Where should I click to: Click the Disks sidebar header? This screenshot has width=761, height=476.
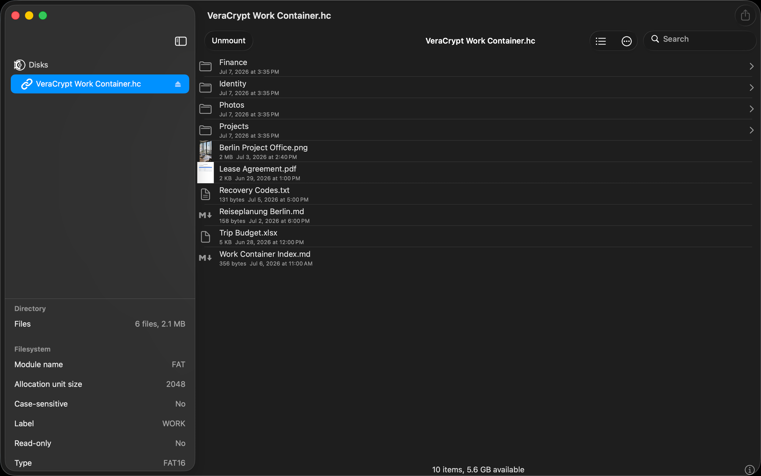pos(38,65)
